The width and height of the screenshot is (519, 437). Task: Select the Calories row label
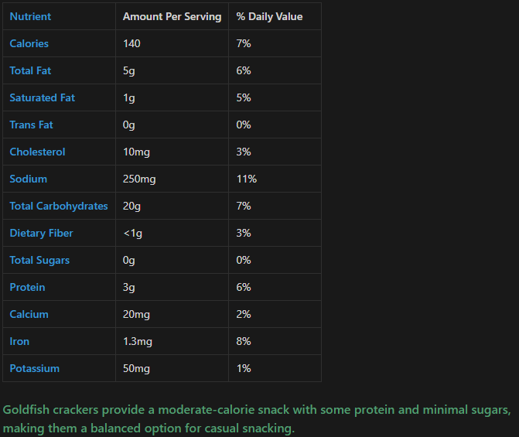pyautogui.click(x=29, y=43)
